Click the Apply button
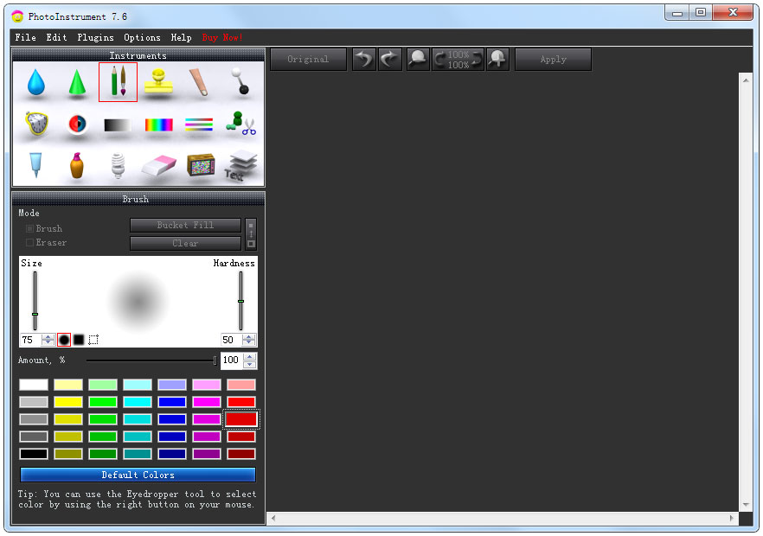The image size is (763, 536). click(x=554, y=60)
